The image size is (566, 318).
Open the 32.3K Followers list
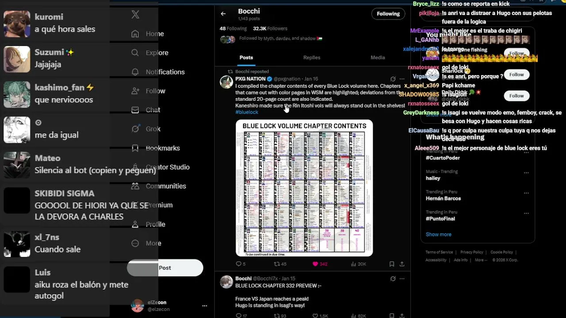pos(270,28)
